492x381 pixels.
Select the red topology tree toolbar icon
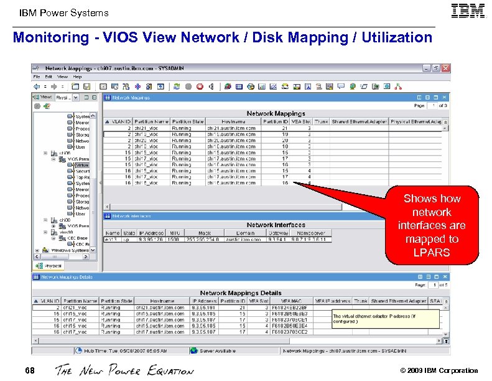[x=398, y=86]
